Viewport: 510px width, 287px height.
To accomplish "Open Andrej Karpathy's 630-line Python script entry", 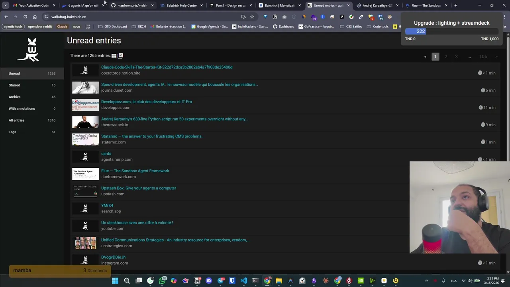I will 174,119.
